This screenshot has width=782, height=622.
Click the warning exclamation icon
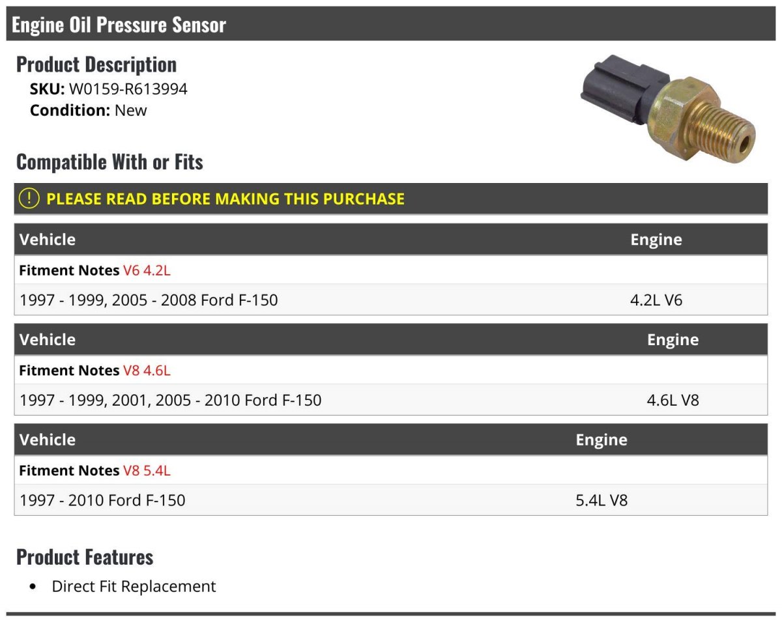[x=30, y=199]
